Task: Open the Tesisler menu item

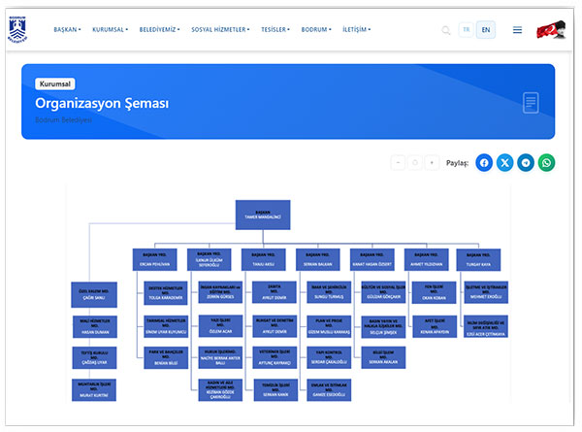Action: point(275,30)
